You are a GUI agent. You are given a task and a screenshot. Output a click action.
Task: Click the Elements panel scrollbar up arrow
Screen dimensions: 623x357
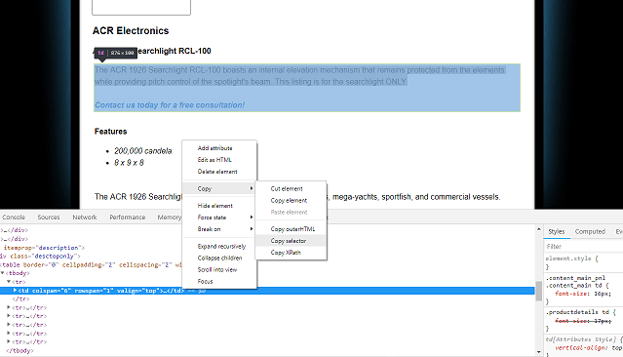(539, 229)
